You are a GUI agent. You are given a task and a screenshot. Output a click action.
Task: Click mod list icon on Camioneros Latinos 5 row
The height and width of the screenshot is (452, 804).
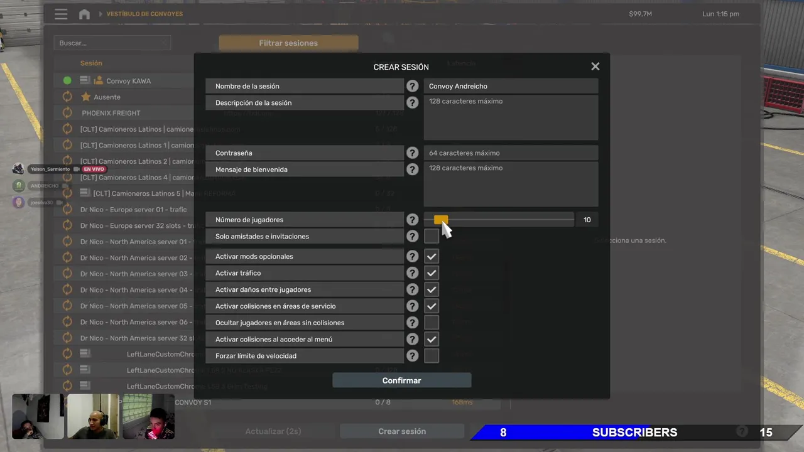tap(85, 193)
